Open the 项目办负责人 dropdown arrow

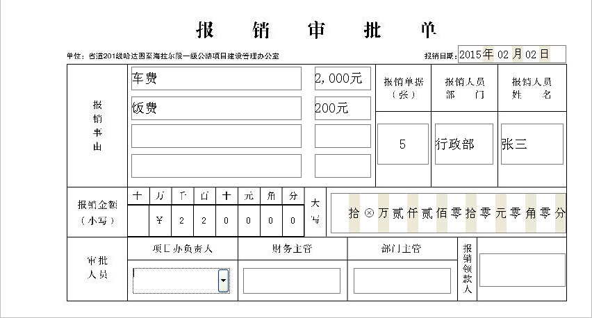coord(223,281)
